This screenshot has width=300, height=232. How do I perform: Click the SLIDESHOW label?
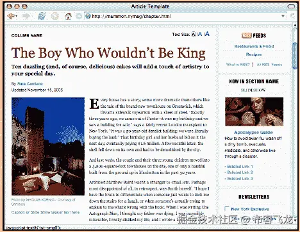click(x=253, y=90)
